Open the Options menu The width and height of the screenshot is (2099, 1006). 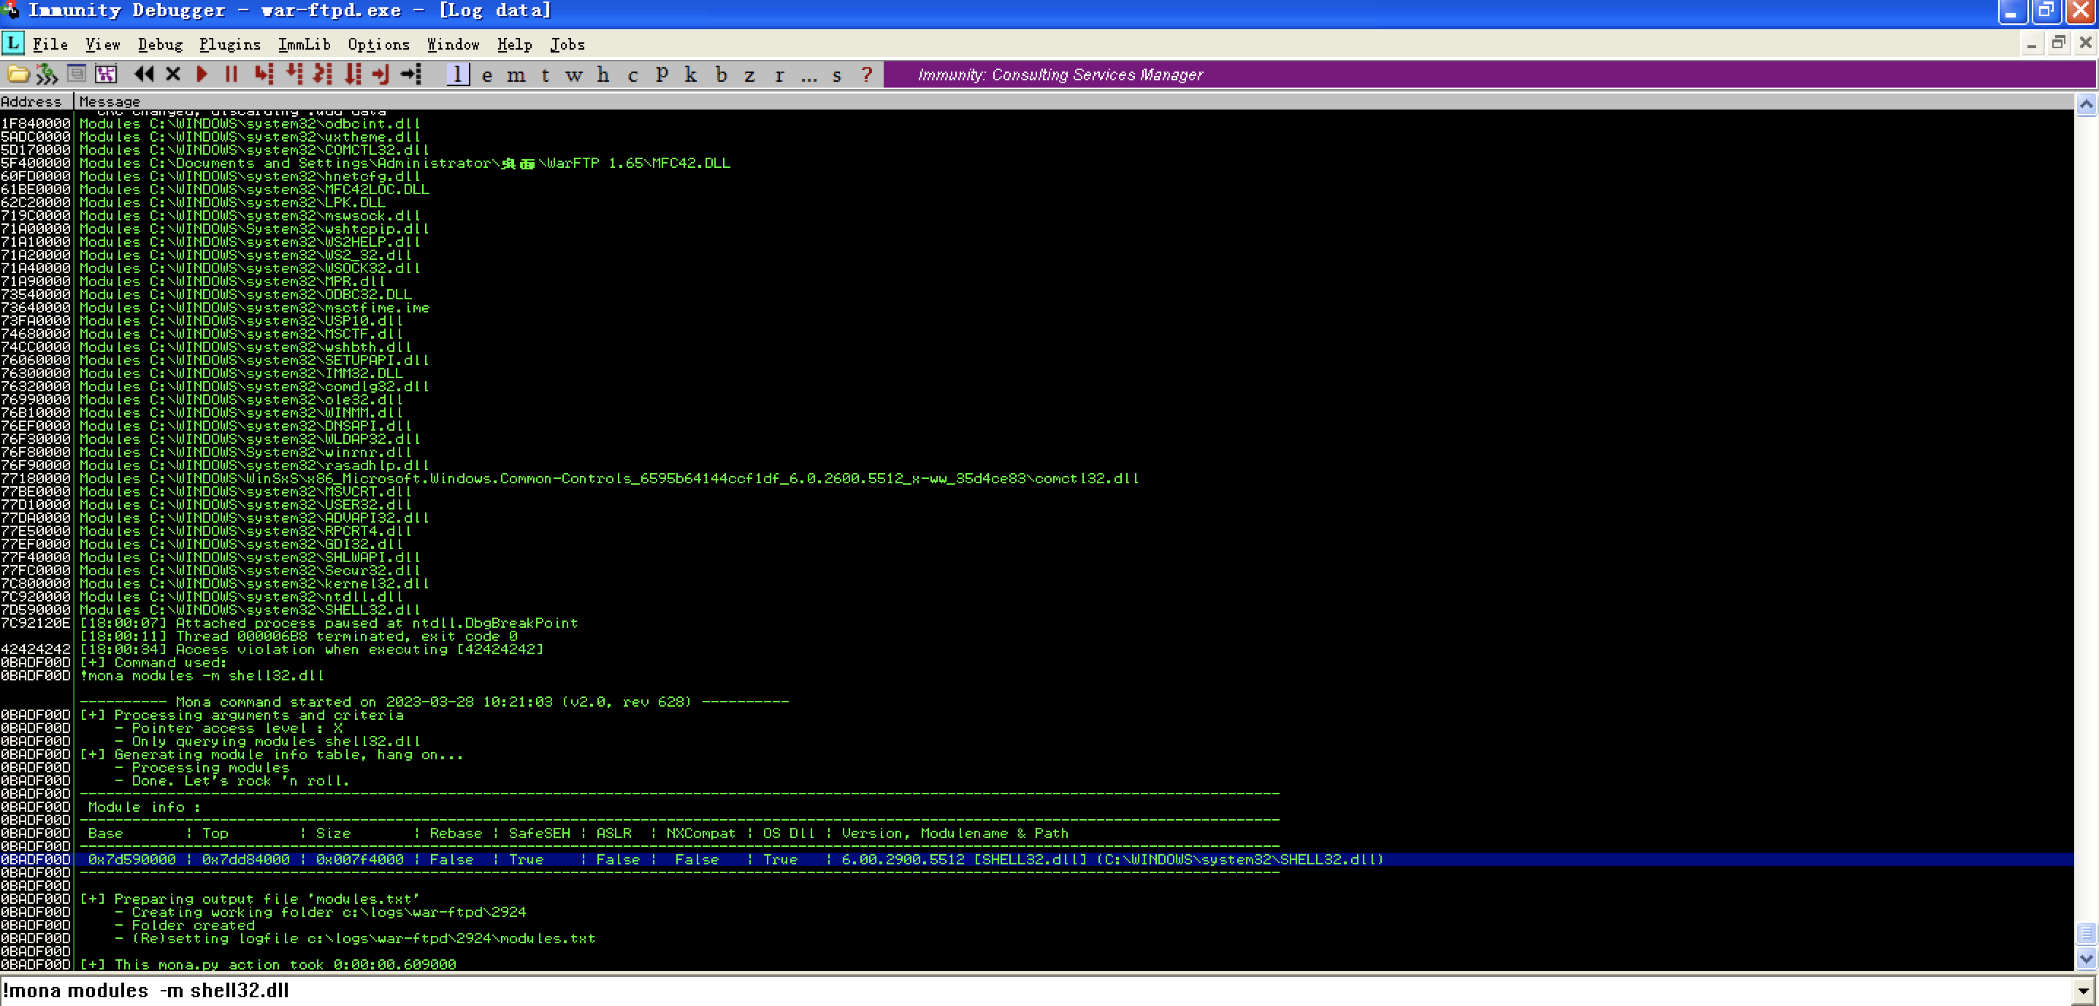[x=378, y=44]
